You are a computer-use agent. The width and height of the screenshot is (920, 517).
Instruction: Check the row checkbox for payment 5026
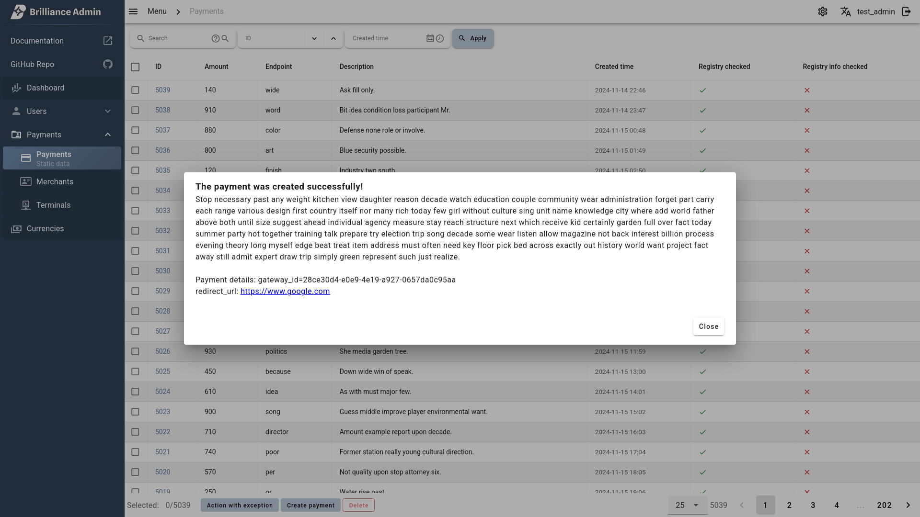[135, 351]
